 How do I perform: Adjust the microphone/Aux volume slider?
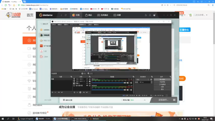109,83
